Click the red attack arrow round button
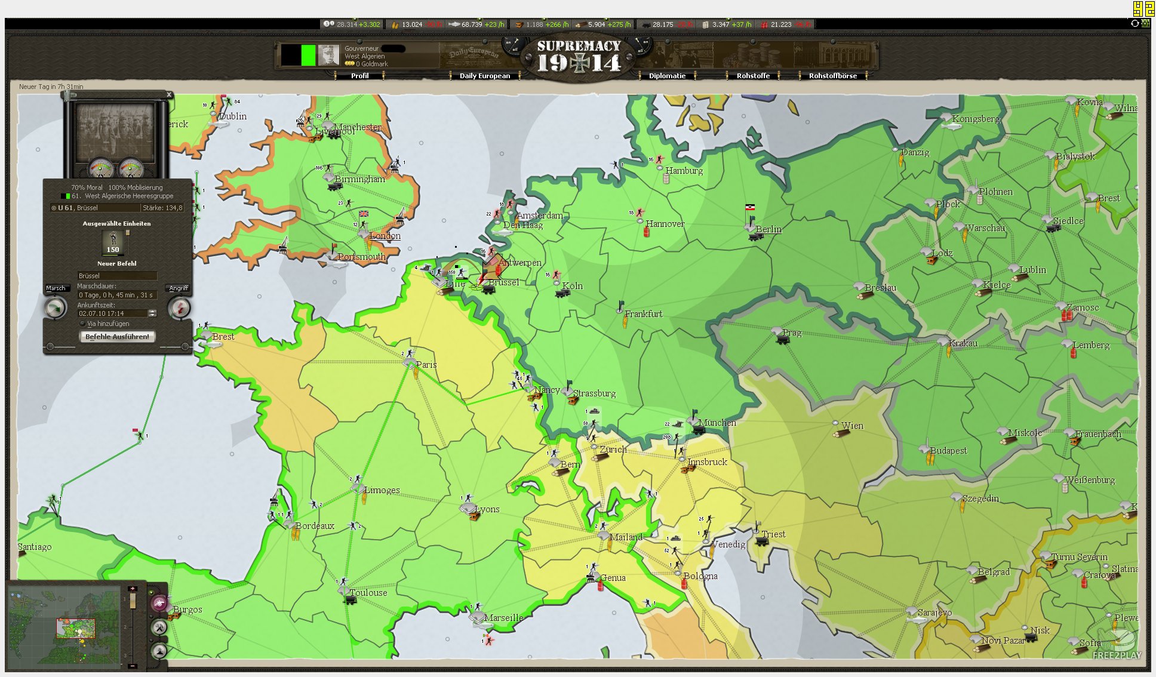The height and width of the screenshot is (677, 1156). coord(179,308)
